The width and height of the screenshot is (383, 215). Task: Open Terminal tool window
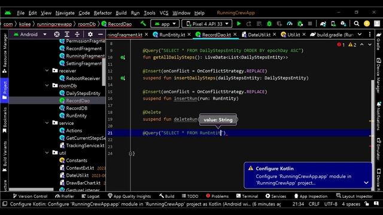pos(247,196)
